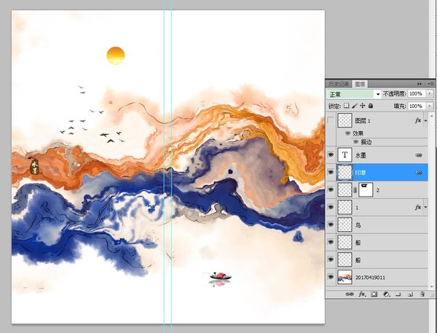
Task: Create a new layer group
Action: click(398, 294)
